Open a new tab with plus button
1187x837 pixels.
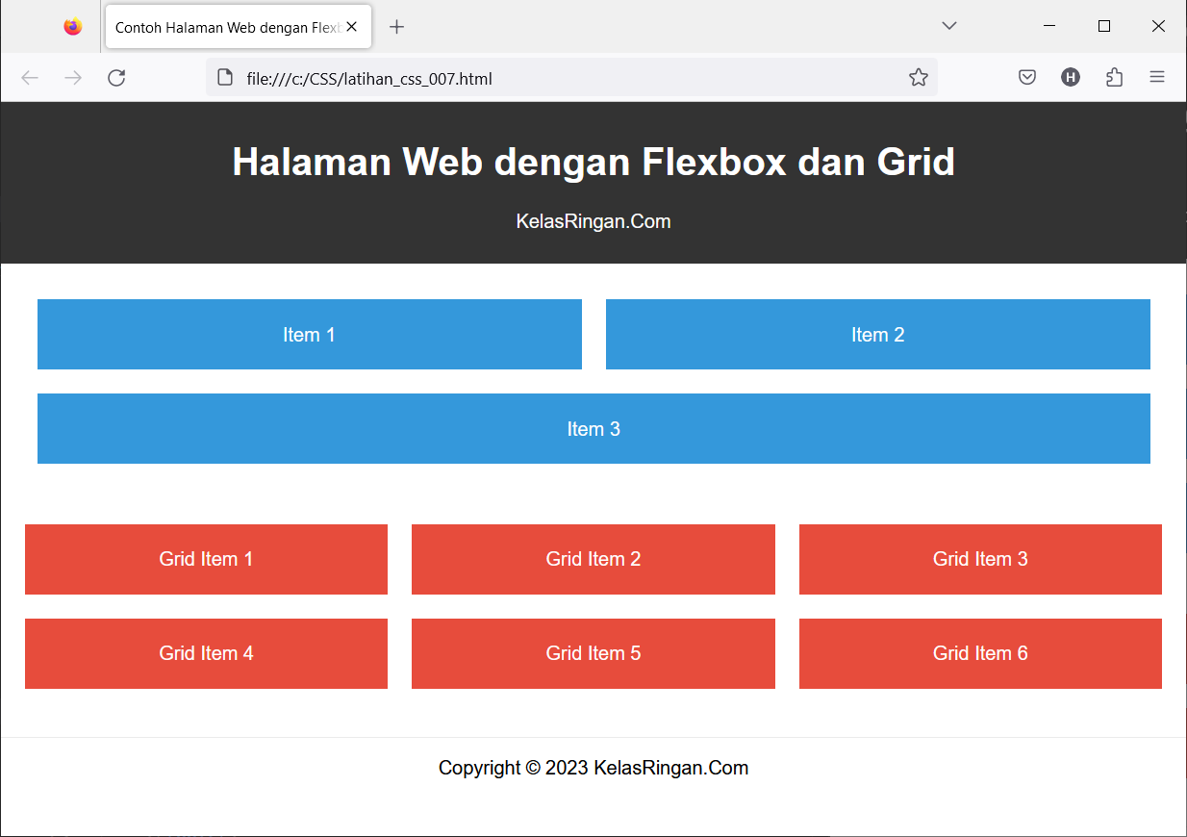396,27
